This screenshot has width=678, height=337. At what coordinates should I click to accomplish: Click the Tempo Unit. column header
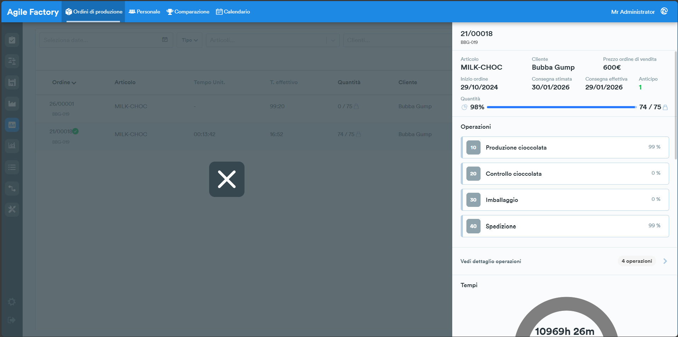click(209, 82)
